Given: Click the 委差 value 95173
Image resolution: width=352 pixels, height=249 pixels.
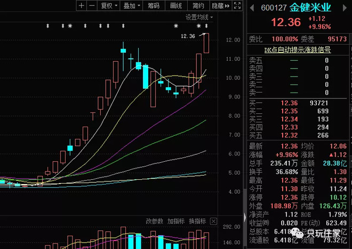Looking at the screenshot, I should point(337,39).
